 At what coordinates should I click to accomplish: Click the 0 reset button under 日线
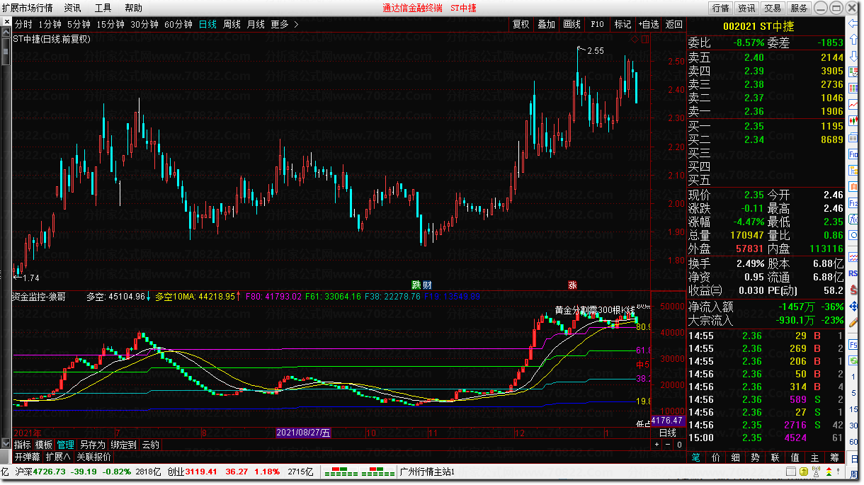click(678, 445)
